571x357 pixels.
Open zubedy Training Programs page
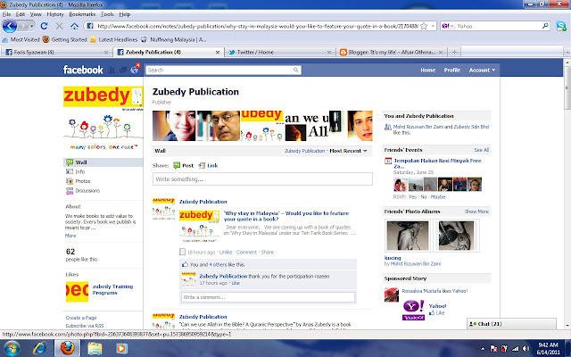pyautogui.click(x=112, y=289)
